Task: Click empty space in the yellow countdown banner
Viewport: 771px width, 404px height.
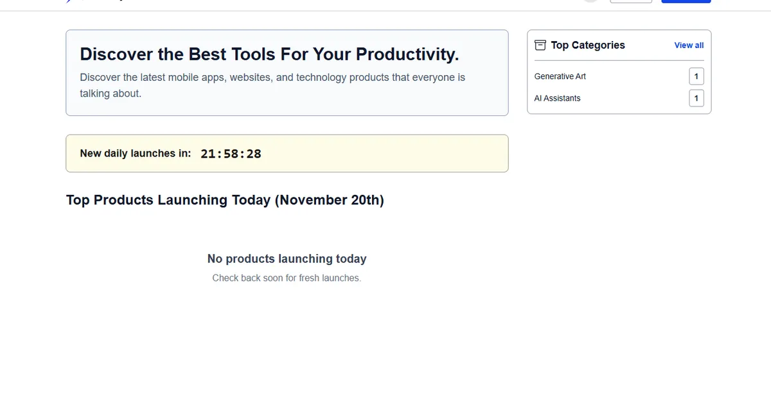Action: pyautogui.click(x=385, y=154)
